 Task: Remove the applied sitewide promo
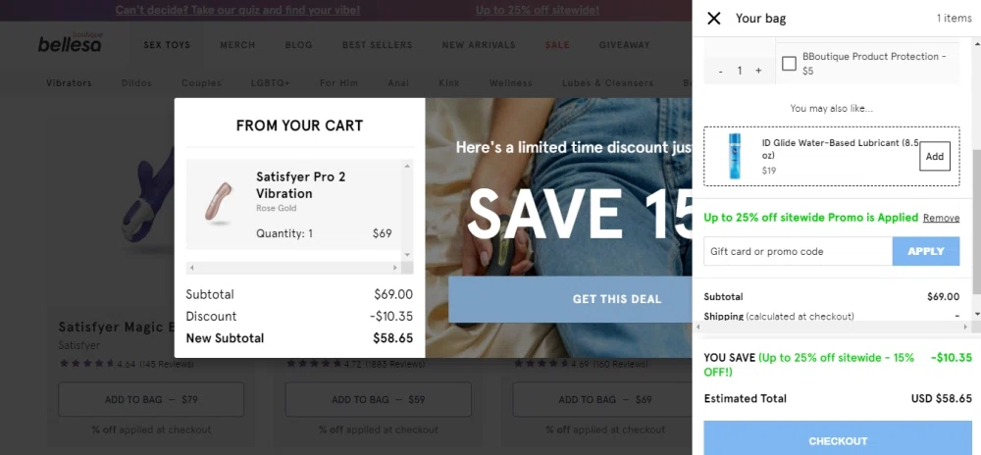click(x=941, y=218)
